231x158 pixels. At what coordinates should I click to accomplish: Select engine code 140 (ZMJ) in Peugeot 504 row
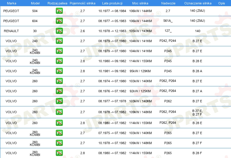coord(197,11)
